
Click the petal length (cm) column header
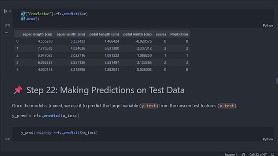coord(104,34)
